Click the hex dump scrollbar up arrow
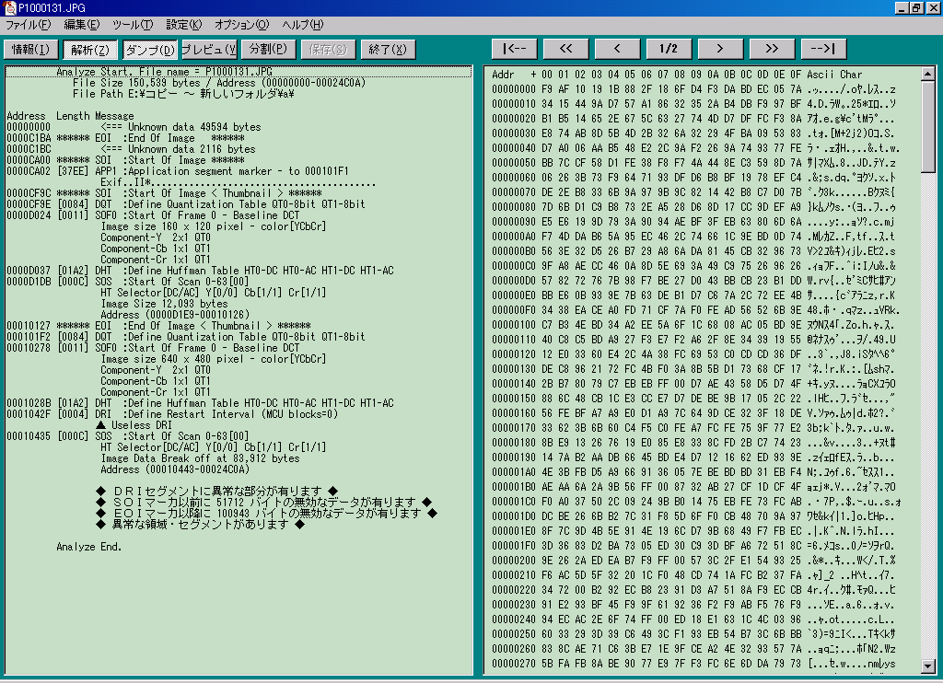Screen dimensions: 943x683 point(928,74)
